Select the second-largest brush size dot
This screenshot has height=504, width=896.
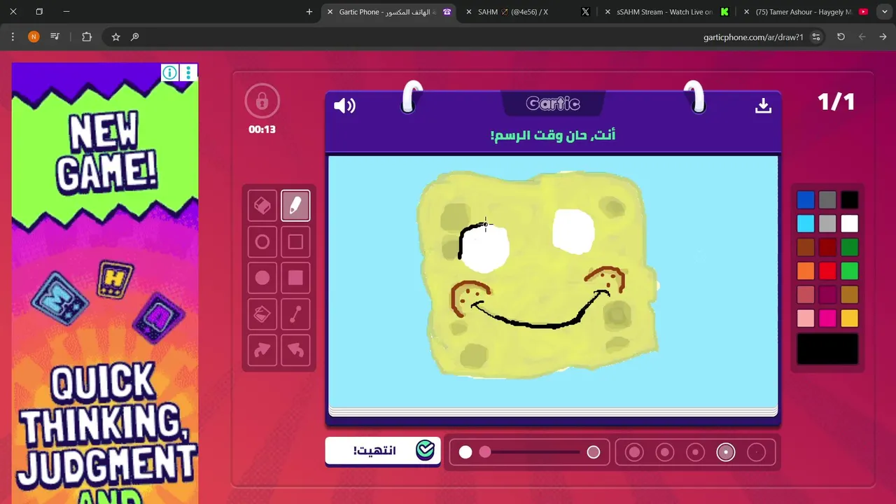pyautogui.click(x=665, y=452)
